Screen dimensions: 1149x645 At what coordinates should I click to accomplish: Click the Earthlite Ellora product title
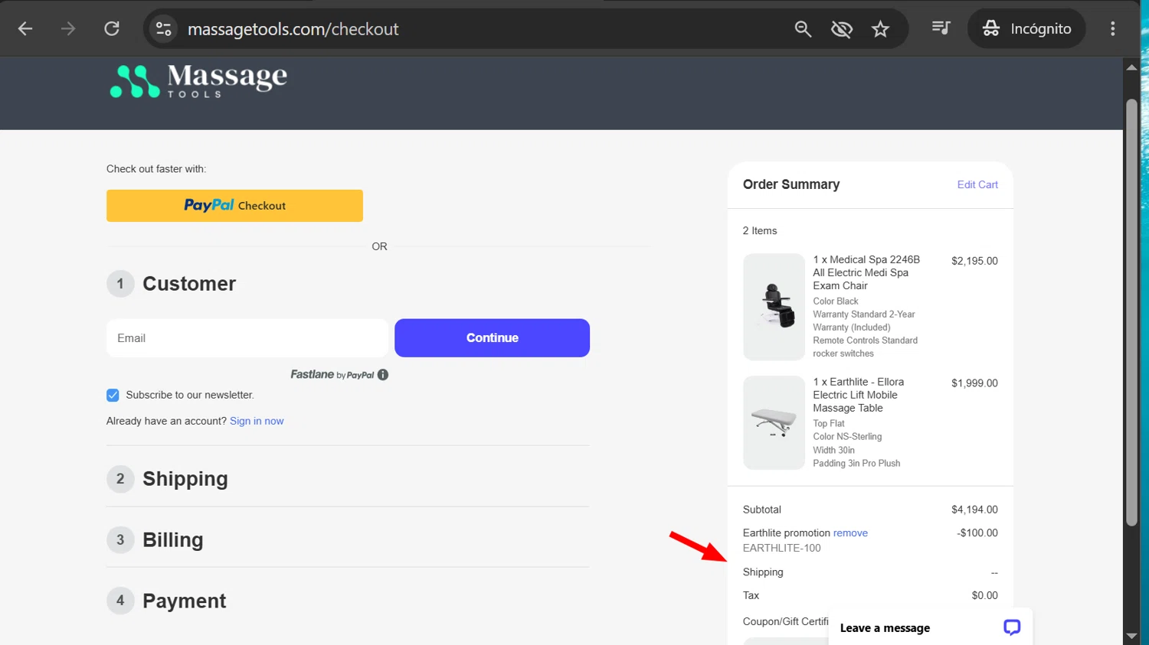(x=859, y=395)
